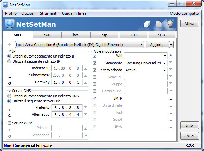This screenshot has width=204, height=151.
Task: Open the network adapter dropdown list
Action: tap(141, 45)
